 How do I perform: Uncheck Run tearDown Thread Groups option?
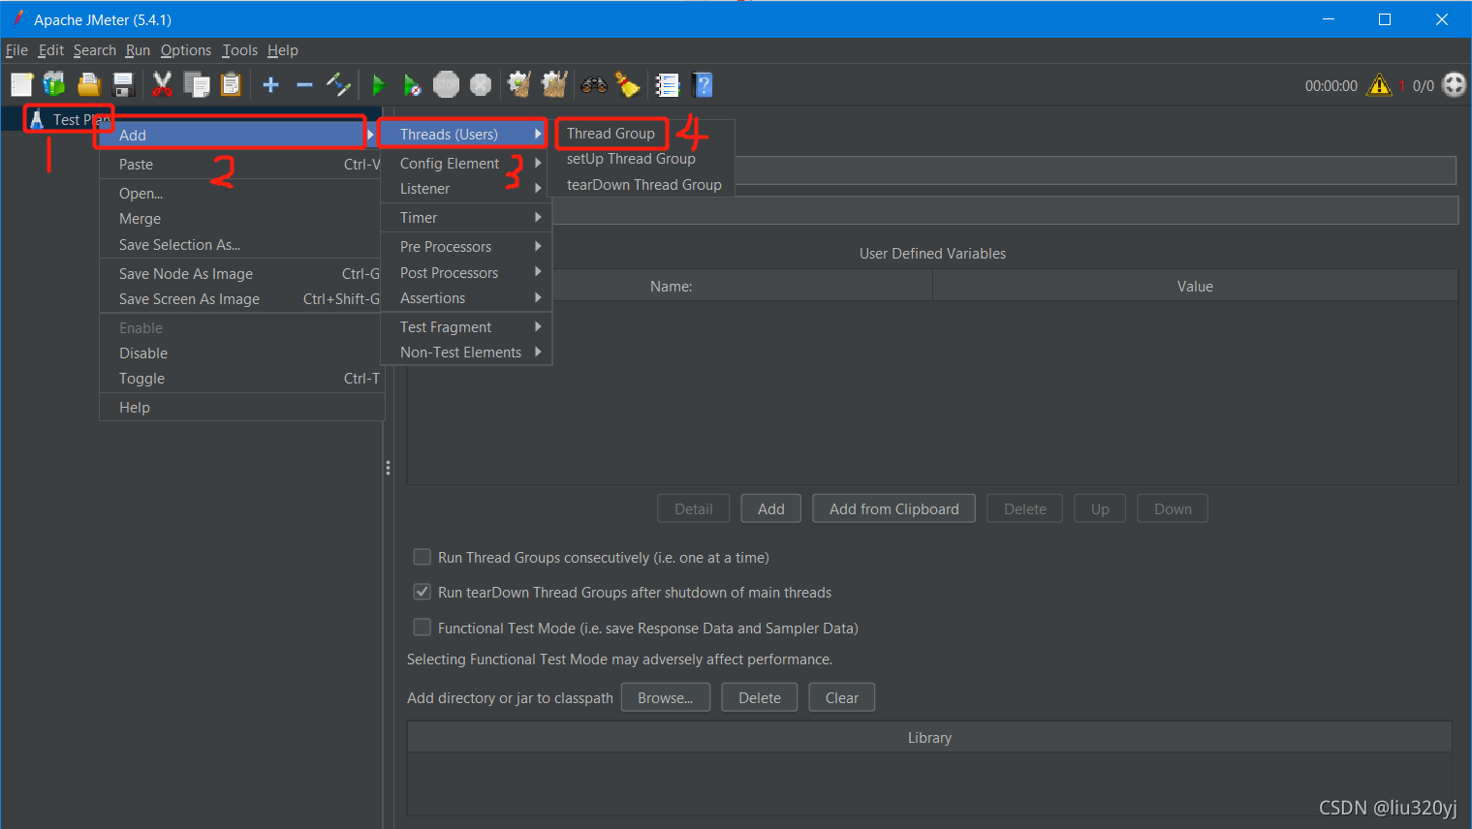[x=422, y=592]
